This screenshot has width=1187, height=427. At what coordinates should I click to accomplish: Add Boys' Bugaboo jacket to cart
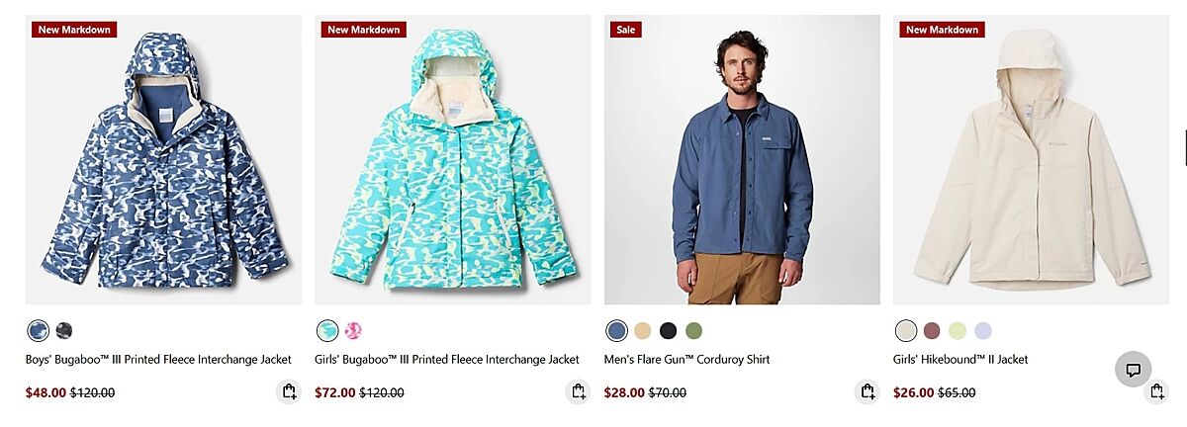(289, 392)
